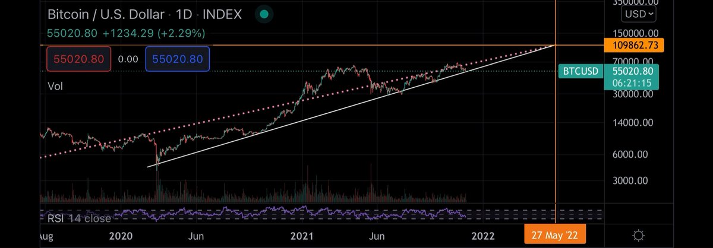Click the blue buy price 55020.80 box
The height and width of the screenshot is (248, 713).
click(x=179, y=59)
